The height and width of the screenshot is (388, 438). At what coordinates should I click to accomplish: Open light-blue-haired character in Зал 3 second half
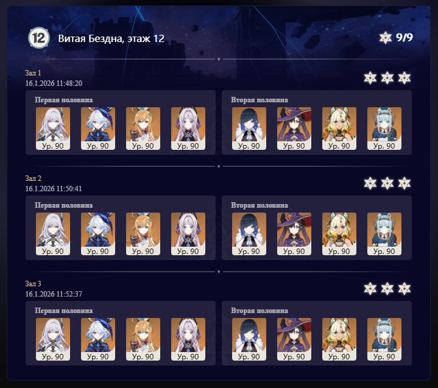tap(384, 339)
